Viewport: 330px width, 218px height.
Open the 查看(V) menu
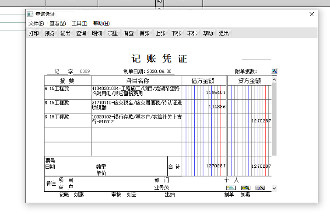[58, 23]
